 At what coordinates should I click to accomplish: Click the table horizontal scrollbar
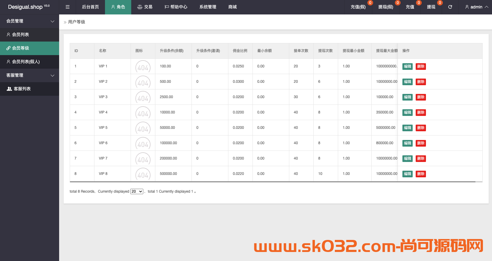click(x=273, y=182)
